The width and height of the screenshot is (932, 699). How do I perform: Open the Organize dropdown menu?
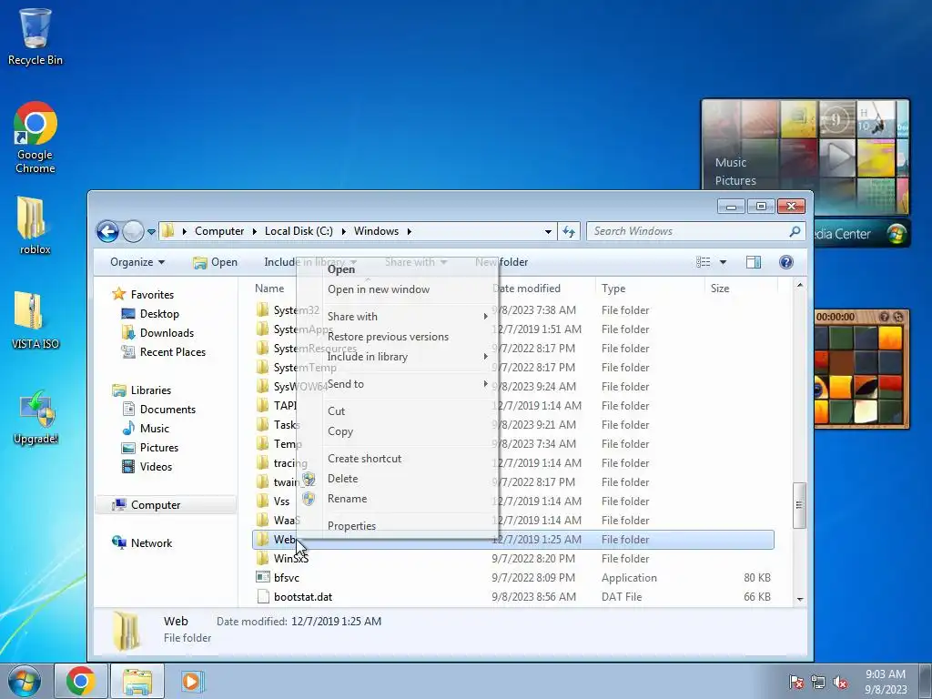(137, 262)
